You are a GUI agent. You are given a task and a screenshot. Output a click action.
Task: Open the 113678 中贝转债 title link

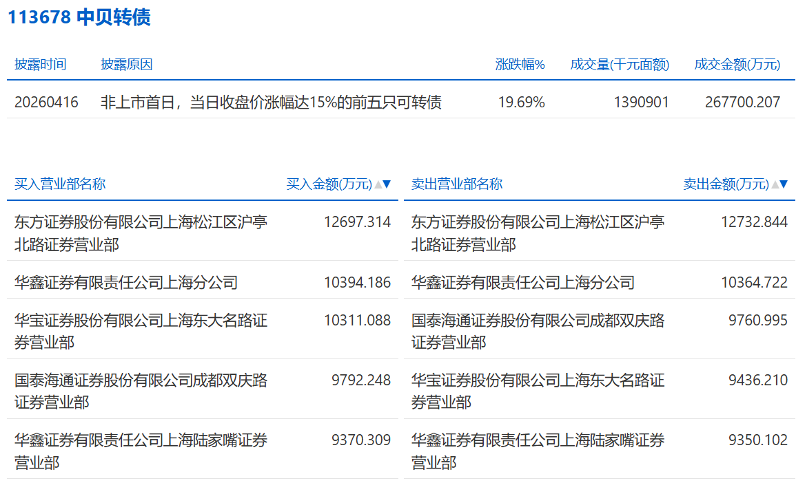79,17
